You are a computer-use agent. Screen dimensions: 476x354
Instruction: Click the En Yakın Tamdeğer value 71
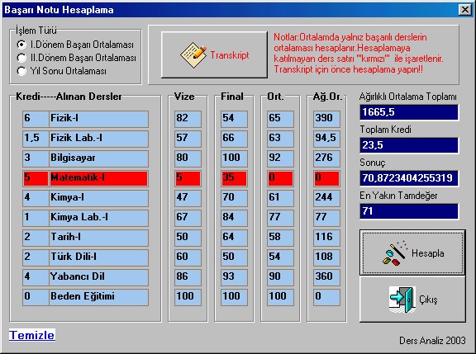[409, 211]
